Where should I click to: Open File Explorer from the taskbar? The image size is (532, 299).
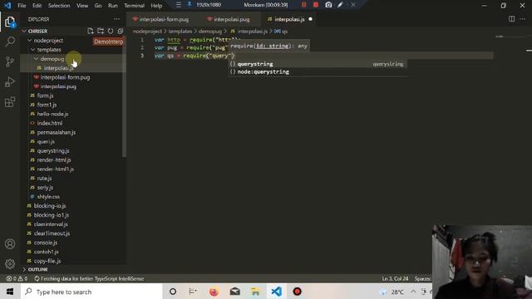pos(255,292)
